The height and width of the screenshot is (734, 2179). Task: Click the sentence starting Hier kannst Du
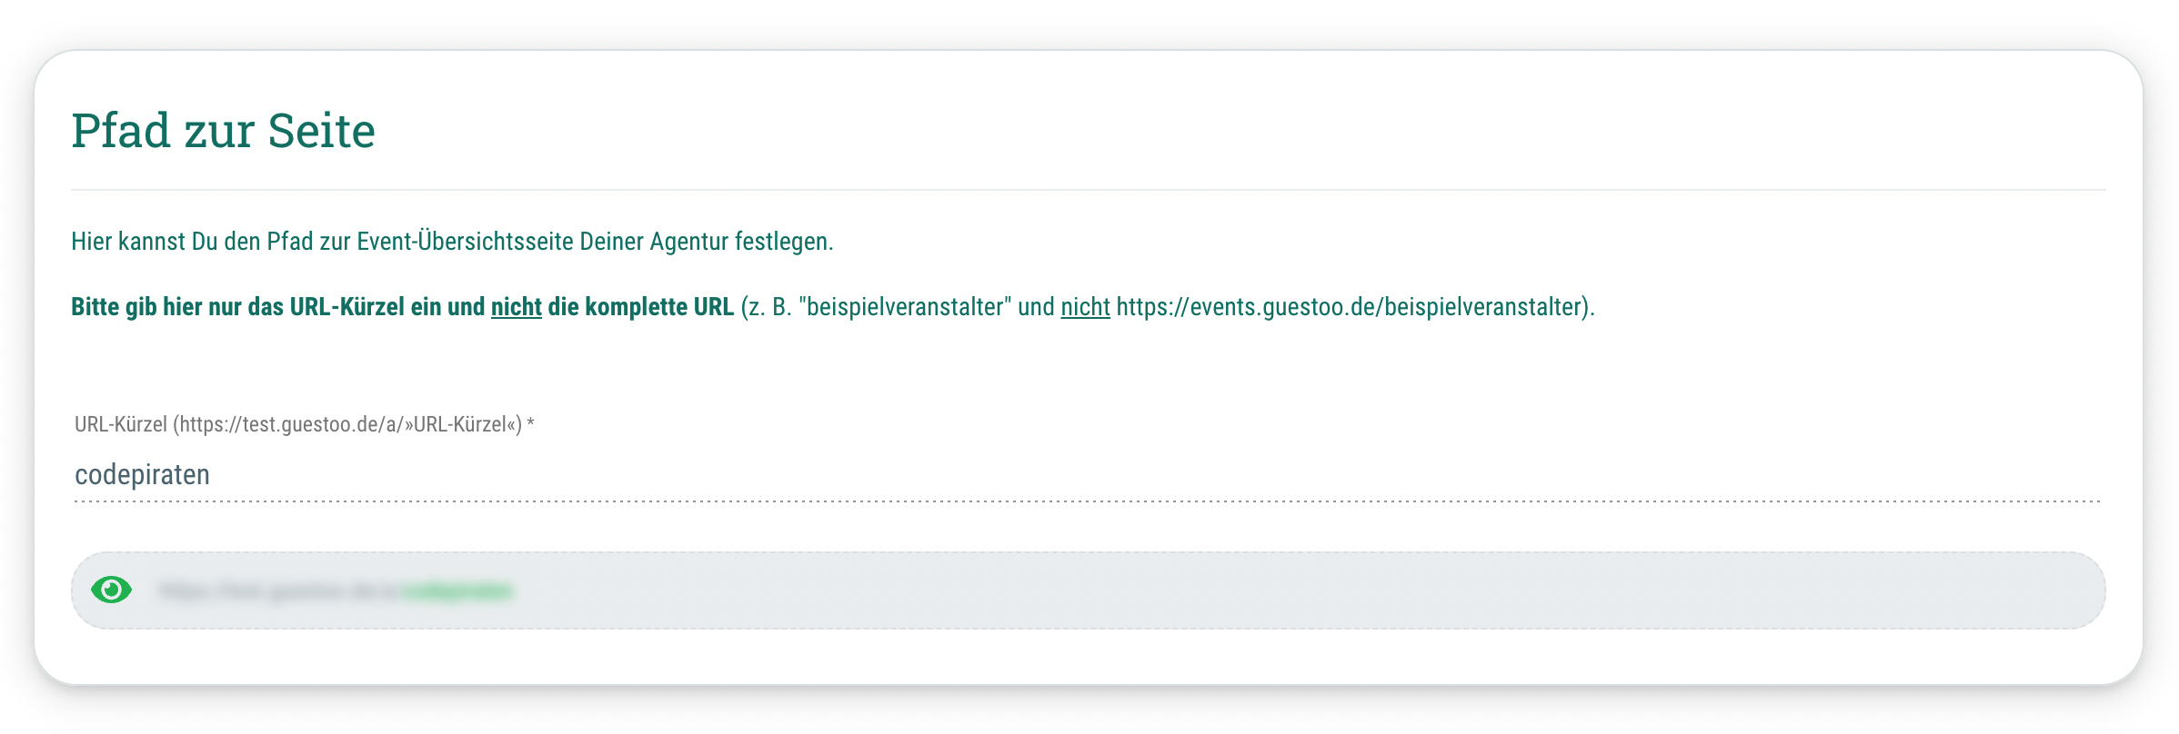(452, 242)
